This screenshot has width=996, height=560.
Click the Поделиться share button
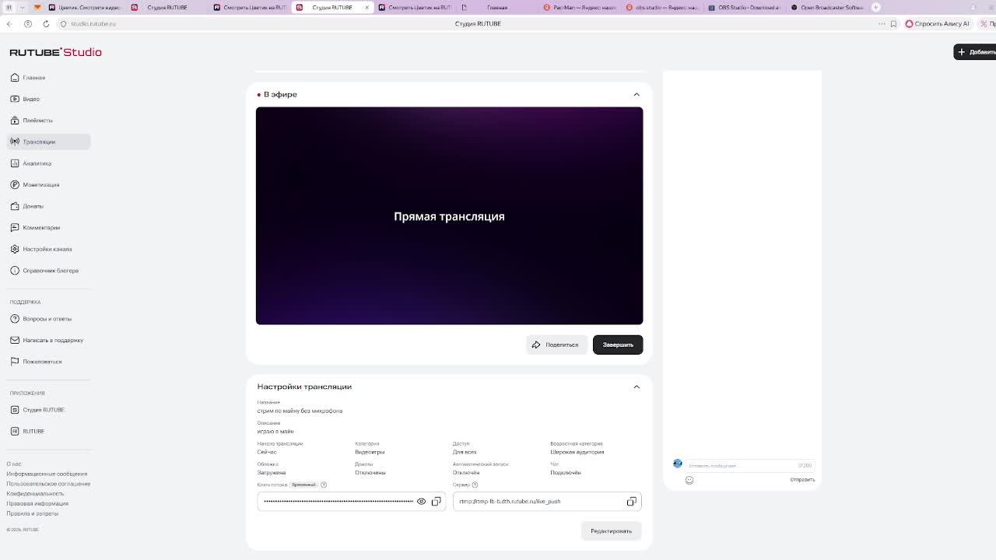click(x=556, y=345)
